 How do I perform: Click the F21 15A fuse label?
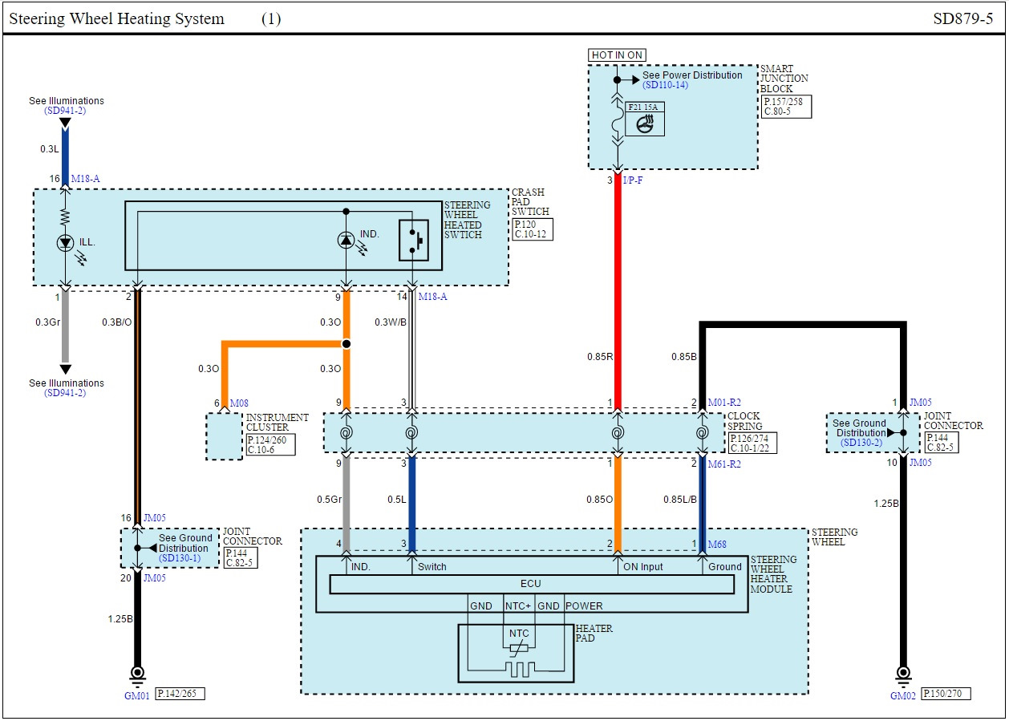pos(644,106)
